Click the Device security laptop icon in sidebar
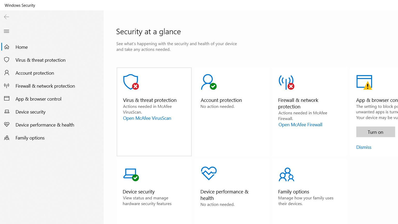398x224 pixels. click(7, 112)
